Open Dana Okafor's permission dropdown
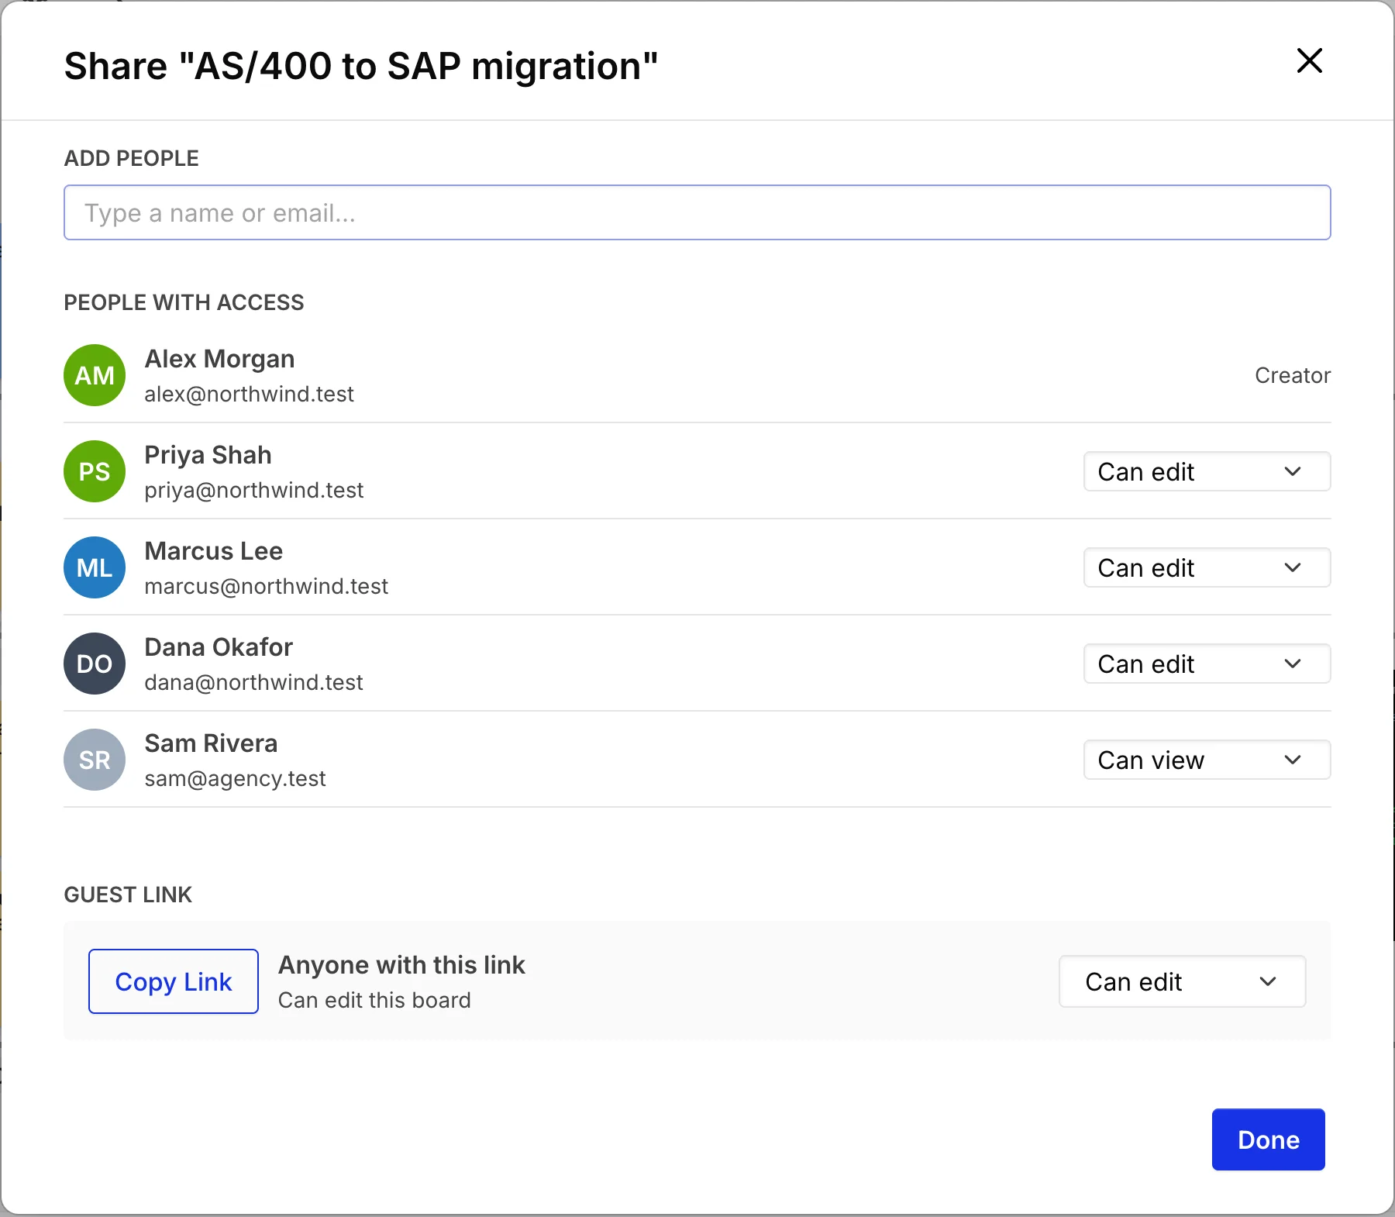1395x1217 pixels. [x=1207, y=664]
